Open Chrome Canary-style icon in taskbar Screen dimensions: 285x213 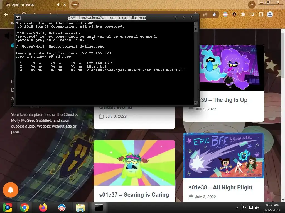pyautogui.click(x=8, y=207)
